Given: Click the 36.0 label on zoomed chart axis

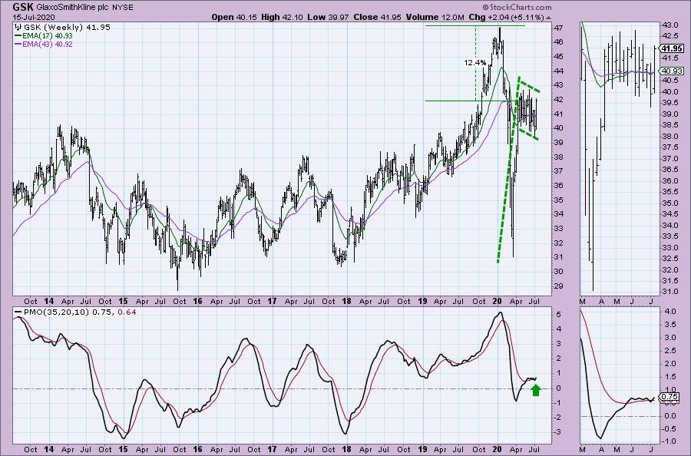Looking at the screenshot, I should (670, 180).
